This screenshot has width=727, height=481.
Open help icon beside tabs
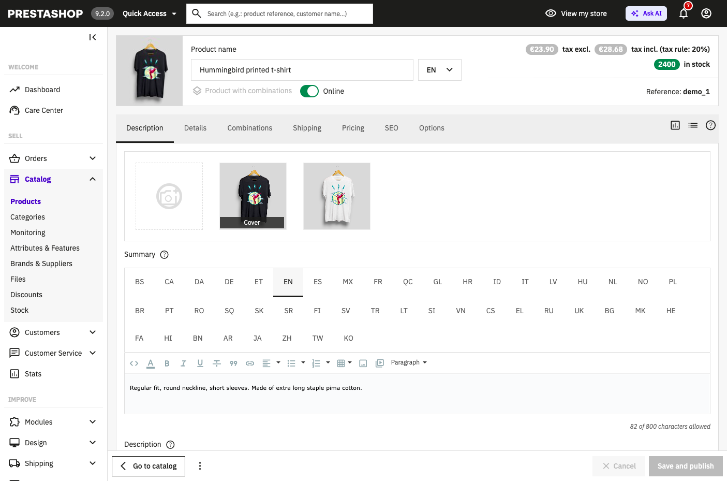click(x=711, y=125)
